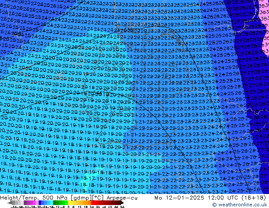The image size is (269, 208).
Task: Click the bright green legend swatch
Action: [66, 202]
